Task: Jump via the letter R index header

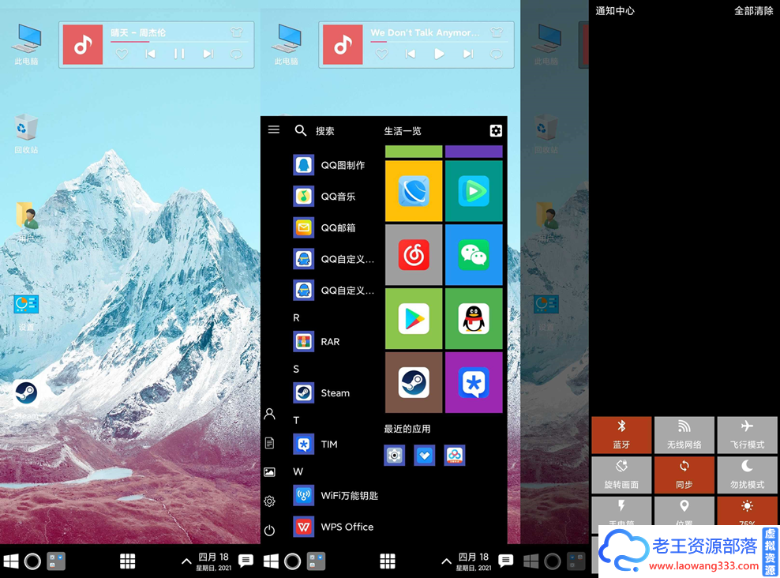Action: 297,318
